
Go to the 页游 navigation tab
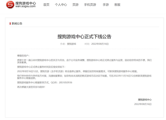[75, 5]
